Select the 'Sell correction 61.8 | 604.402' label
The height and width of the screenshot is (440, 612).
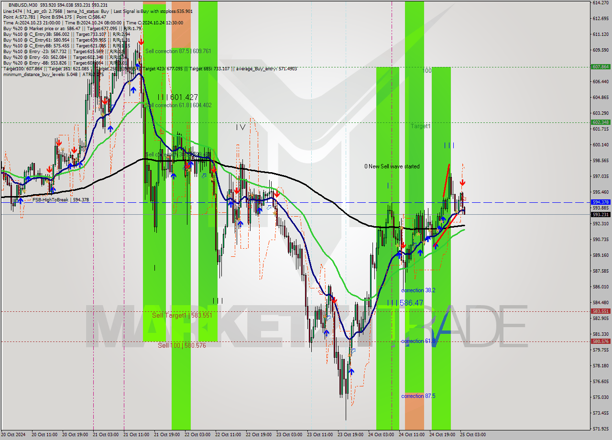click(178, 105)
